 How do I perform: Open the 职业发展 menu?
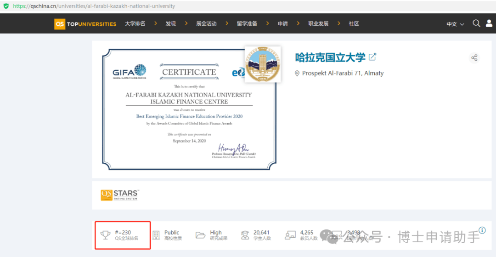(319, 24)
